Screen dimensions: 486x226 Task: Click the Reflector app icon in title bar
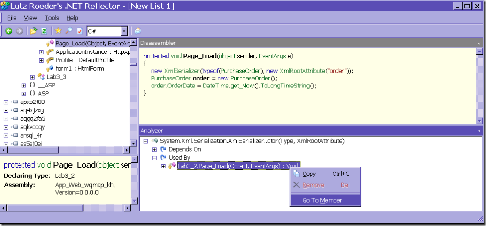(5, 6)
